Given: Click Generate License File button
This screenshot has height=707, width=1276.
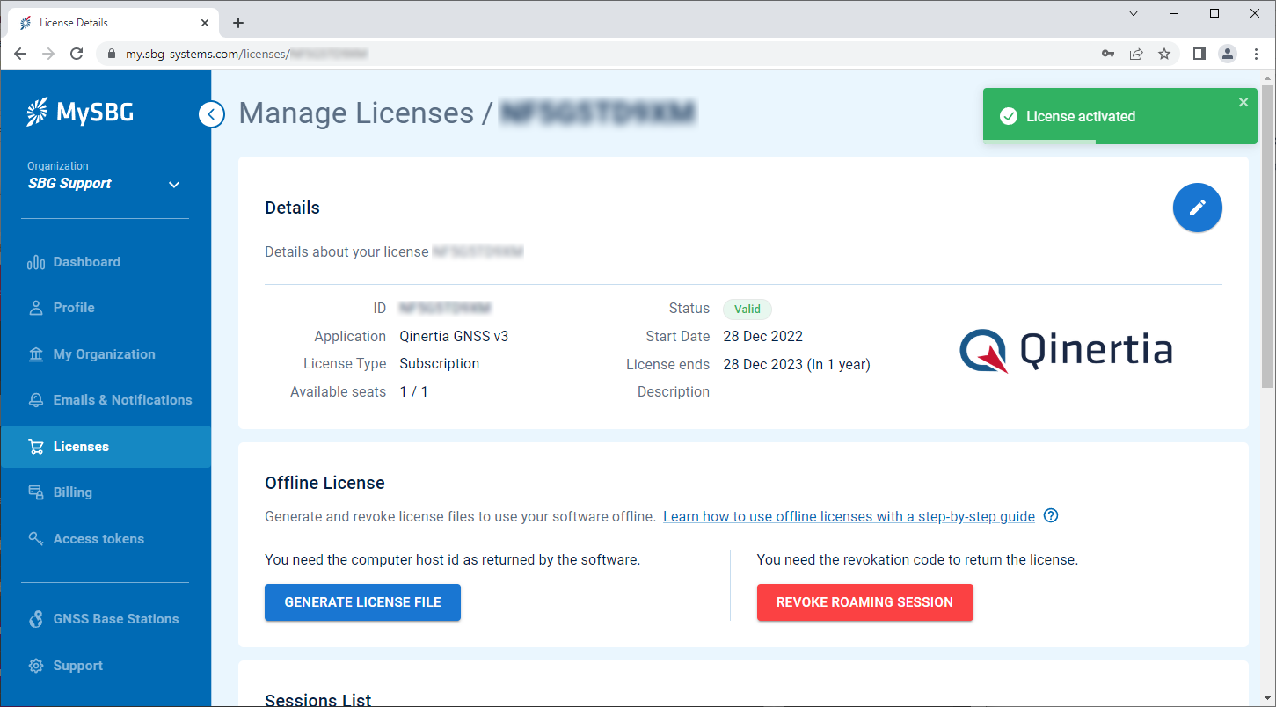Looking at the screenshot, I should (x=362, y=602).
